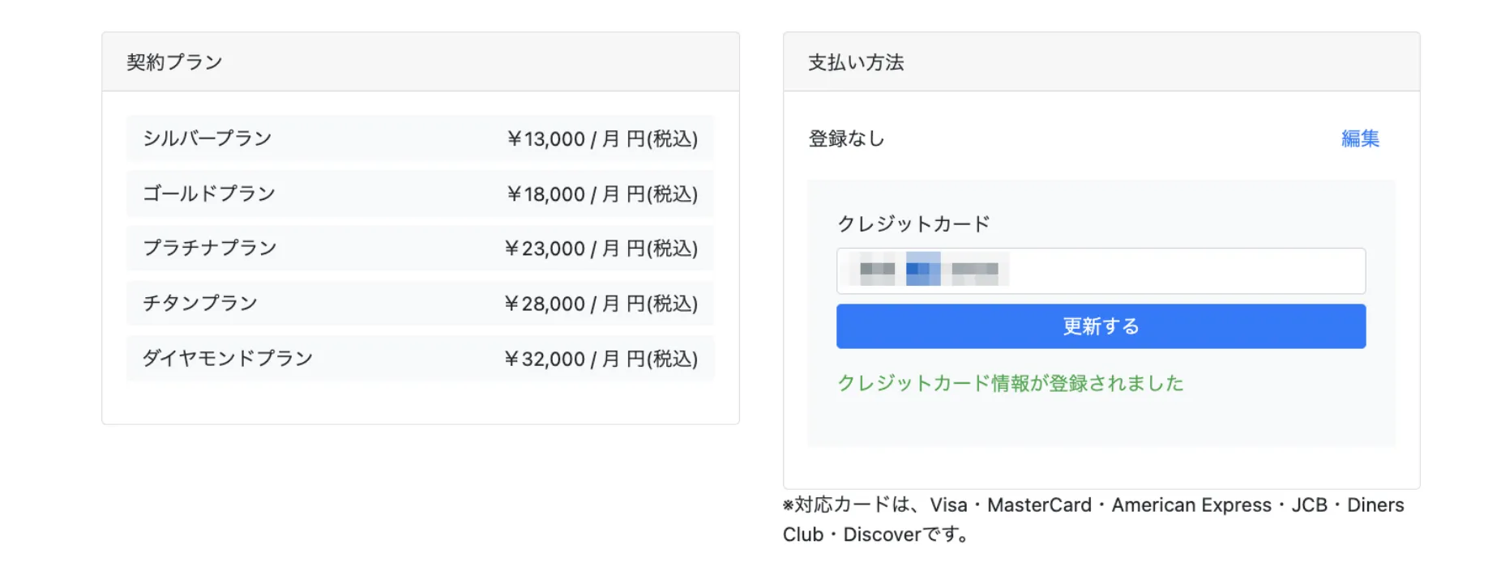
Task: Click the American Express text in footnote
Action: [x=1191, y=505]
